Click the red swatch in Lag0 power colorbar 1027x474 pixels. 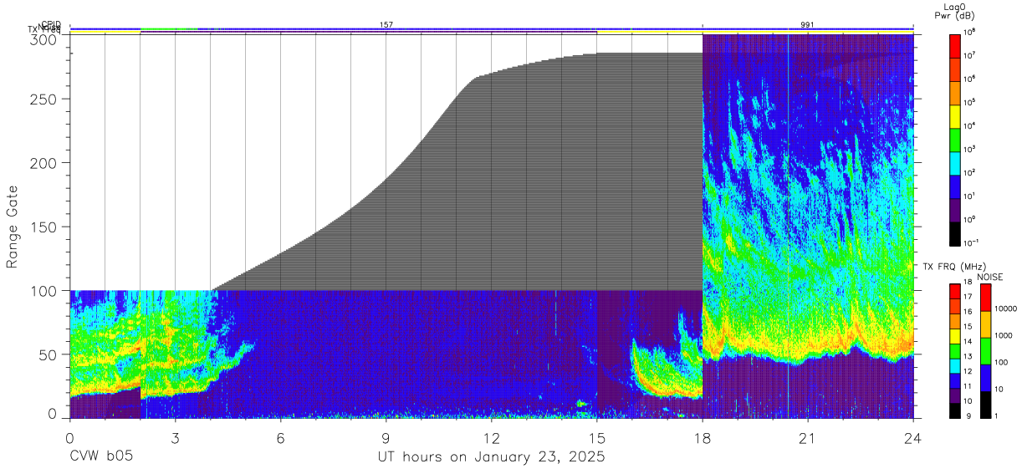[x=956, y=45]
